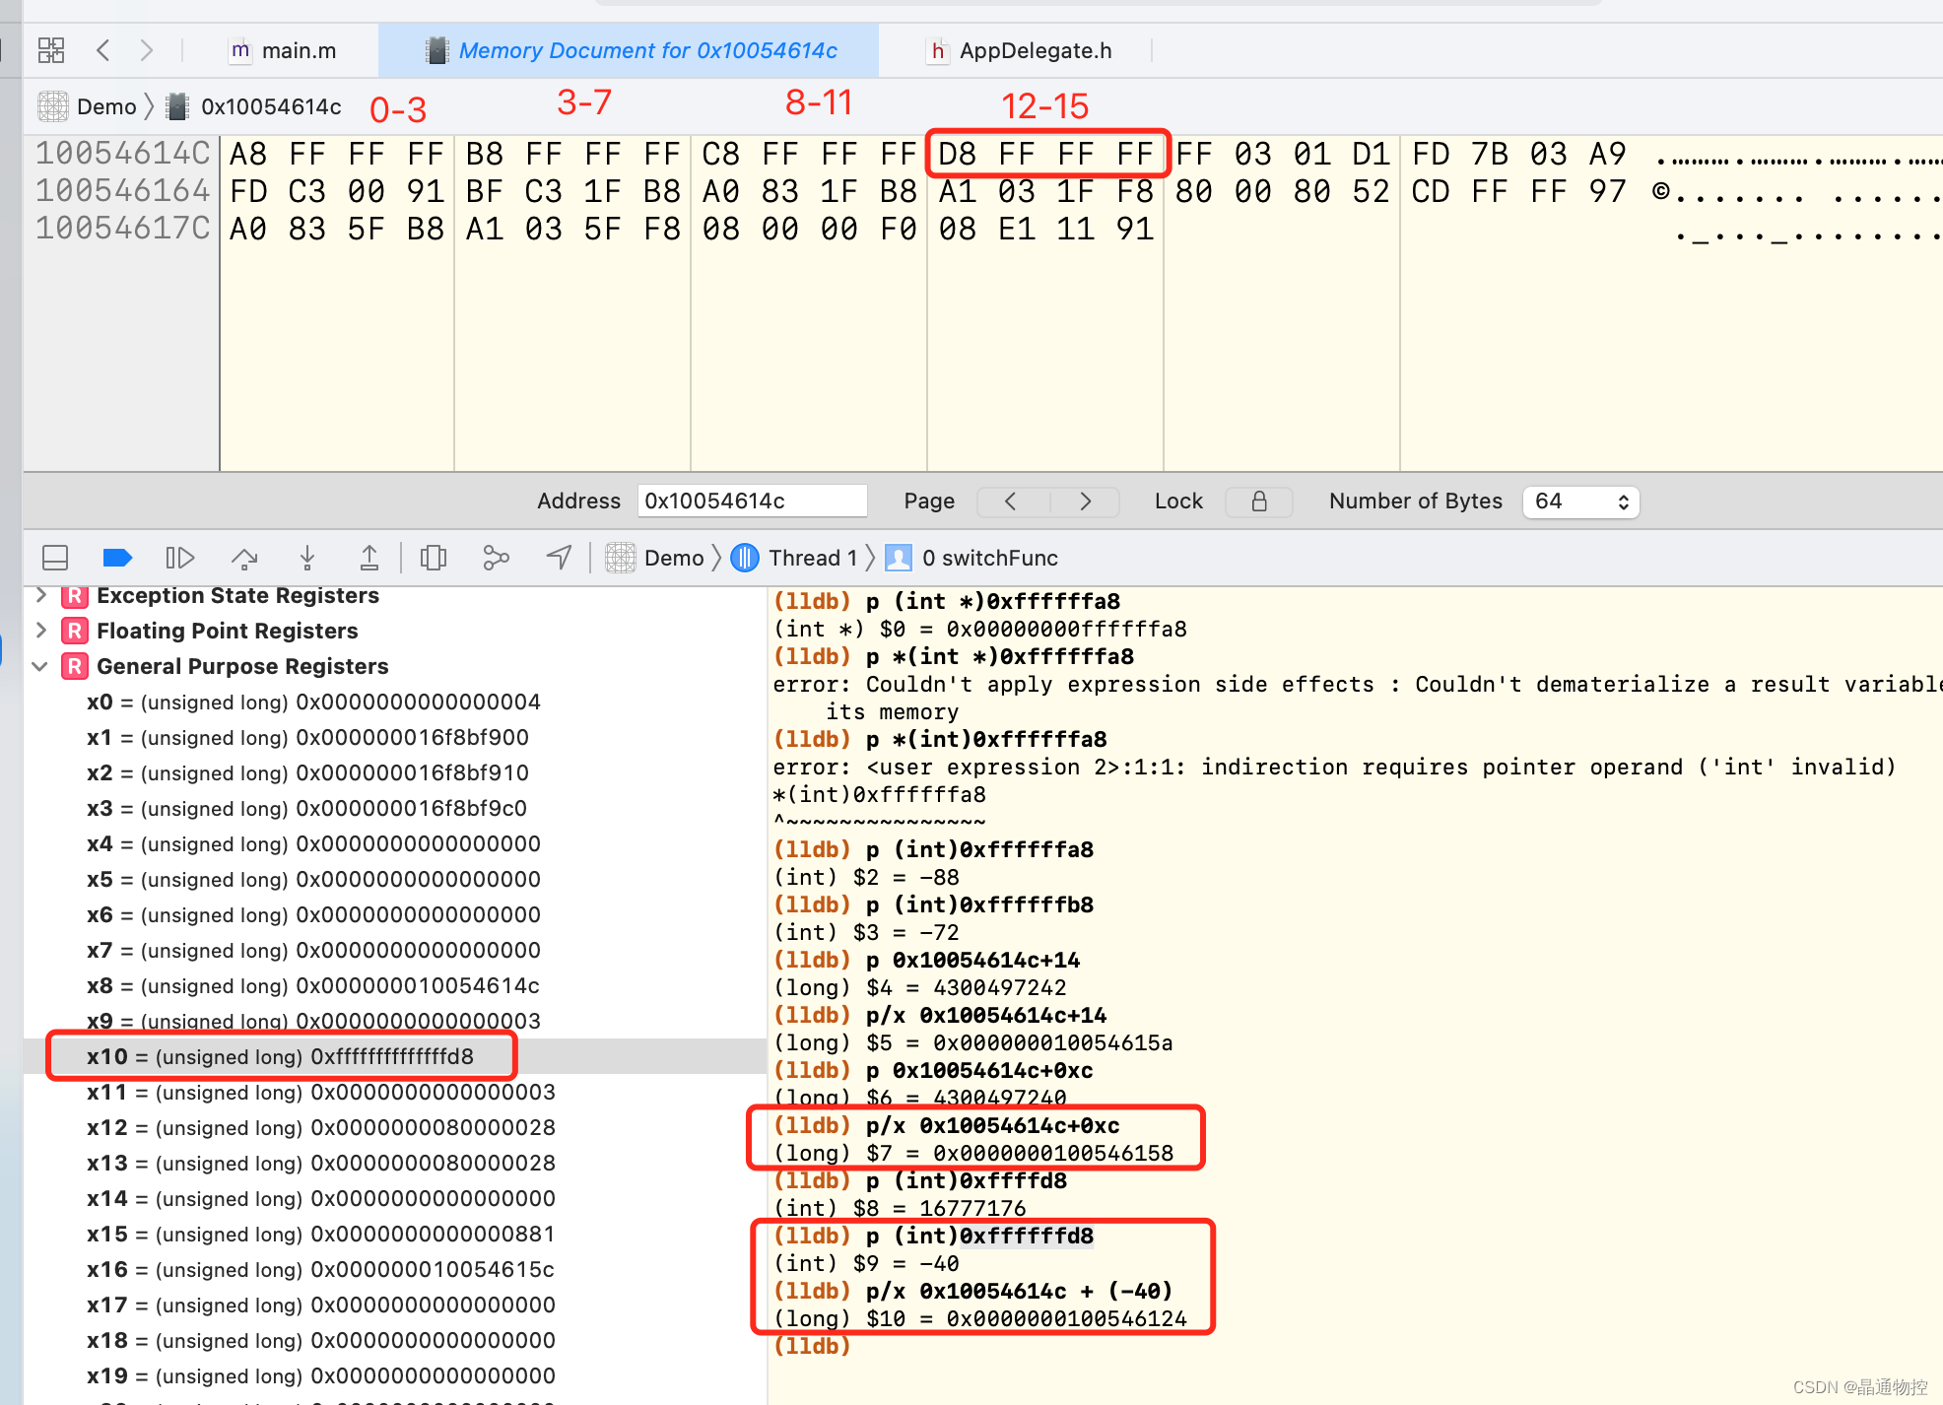1943x1405 pixels.
Task: Click the step into icon
Action: click(307, 559)
